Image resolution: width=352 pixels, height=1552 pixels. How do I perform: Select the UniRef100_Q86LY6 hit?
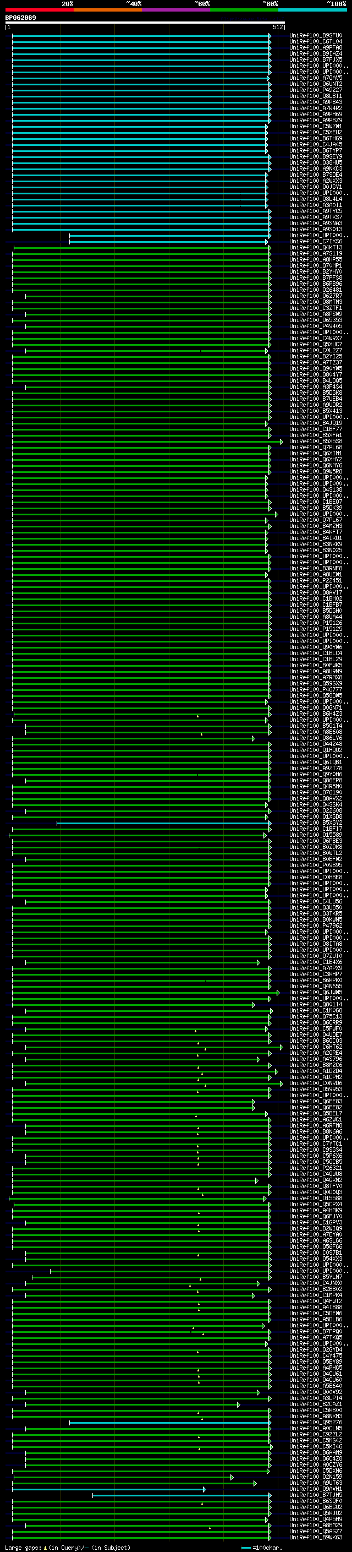[315, 738]
